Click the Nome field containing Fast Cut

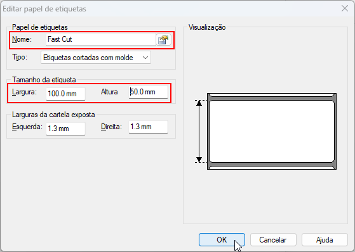101,39
